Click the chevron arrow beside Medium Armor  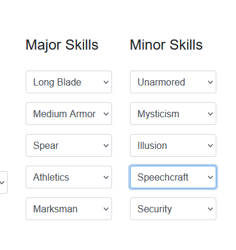(106, 114)
